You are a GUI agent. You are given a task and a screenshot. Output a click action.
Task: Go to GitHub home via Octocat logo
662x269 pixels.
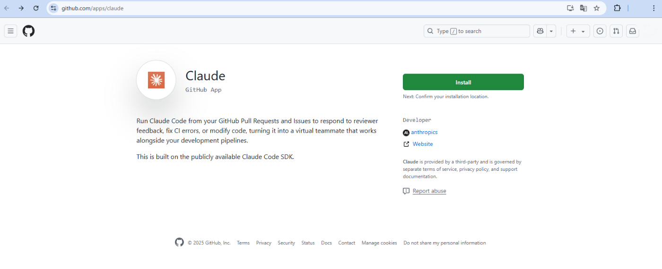pos(28,31)
